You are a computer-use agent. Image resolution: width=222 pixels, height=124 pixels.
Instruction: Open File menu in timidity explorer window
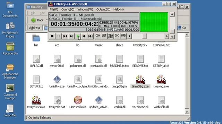[33, 13]
